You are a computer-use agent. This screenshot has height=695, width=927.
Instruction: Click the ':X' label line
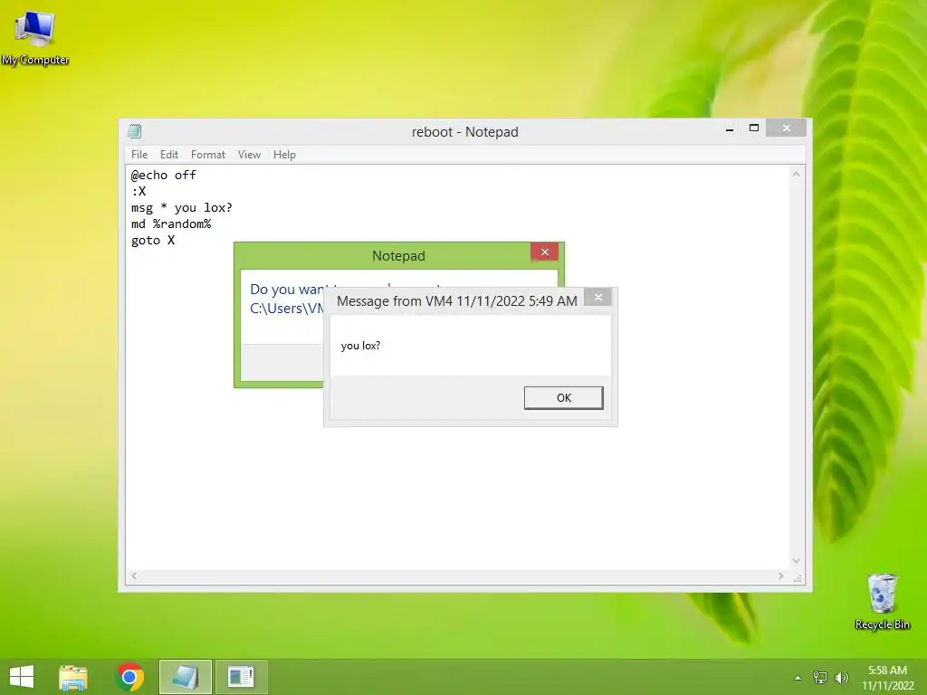point(139,191)
